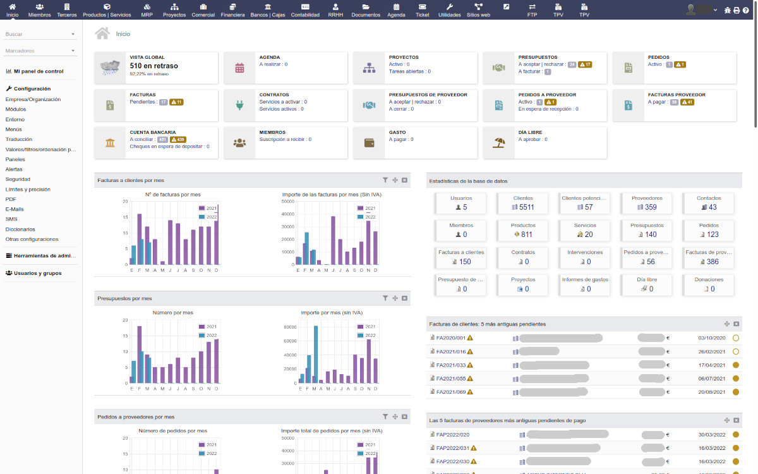Click the Agenda calendar tile icon
This screenshot has height=474, width=758.
[x=239, y=68]
